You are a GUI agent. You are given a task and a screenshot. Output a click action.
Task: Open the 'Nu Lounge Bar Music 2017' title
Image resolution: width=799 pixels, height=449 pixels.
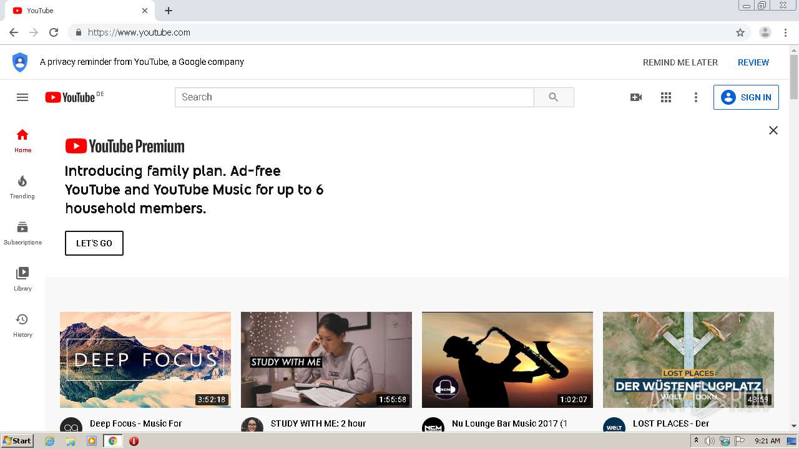[x=509, y=423]
